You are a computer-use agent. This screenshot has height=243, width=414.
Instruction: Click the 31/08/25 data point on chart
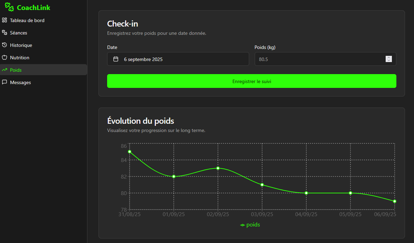129,152
